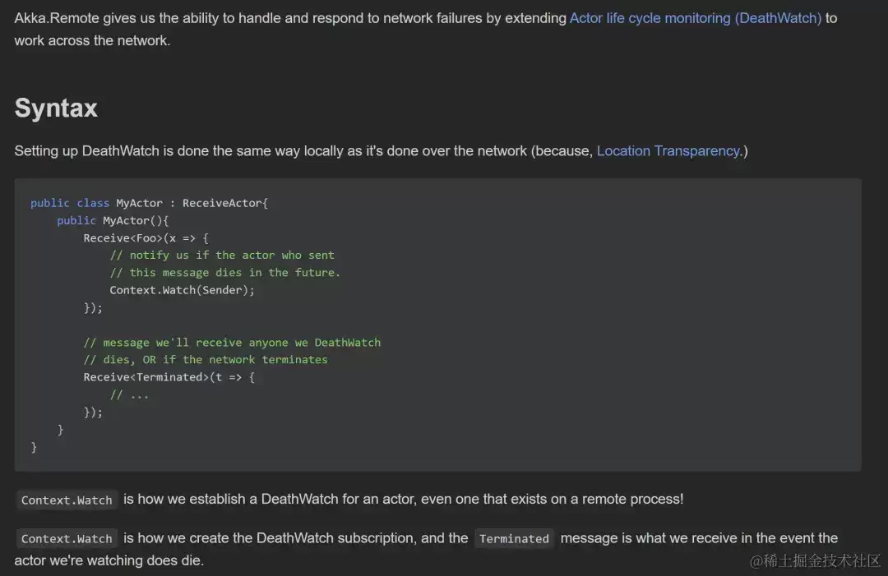Click the 'public MyActor(){' constructor line
The height and width of the screenshot is (576, 888).
(x=113, y=221)
